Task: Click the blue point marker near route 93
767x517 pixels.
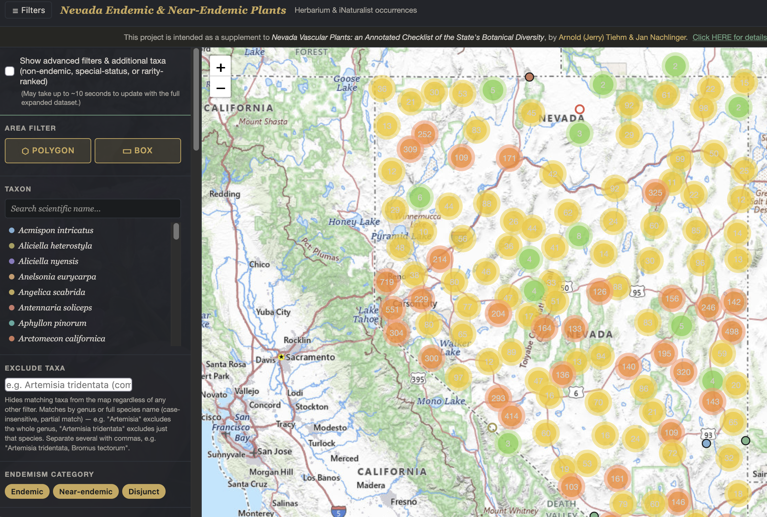Action: click(706, 443)
